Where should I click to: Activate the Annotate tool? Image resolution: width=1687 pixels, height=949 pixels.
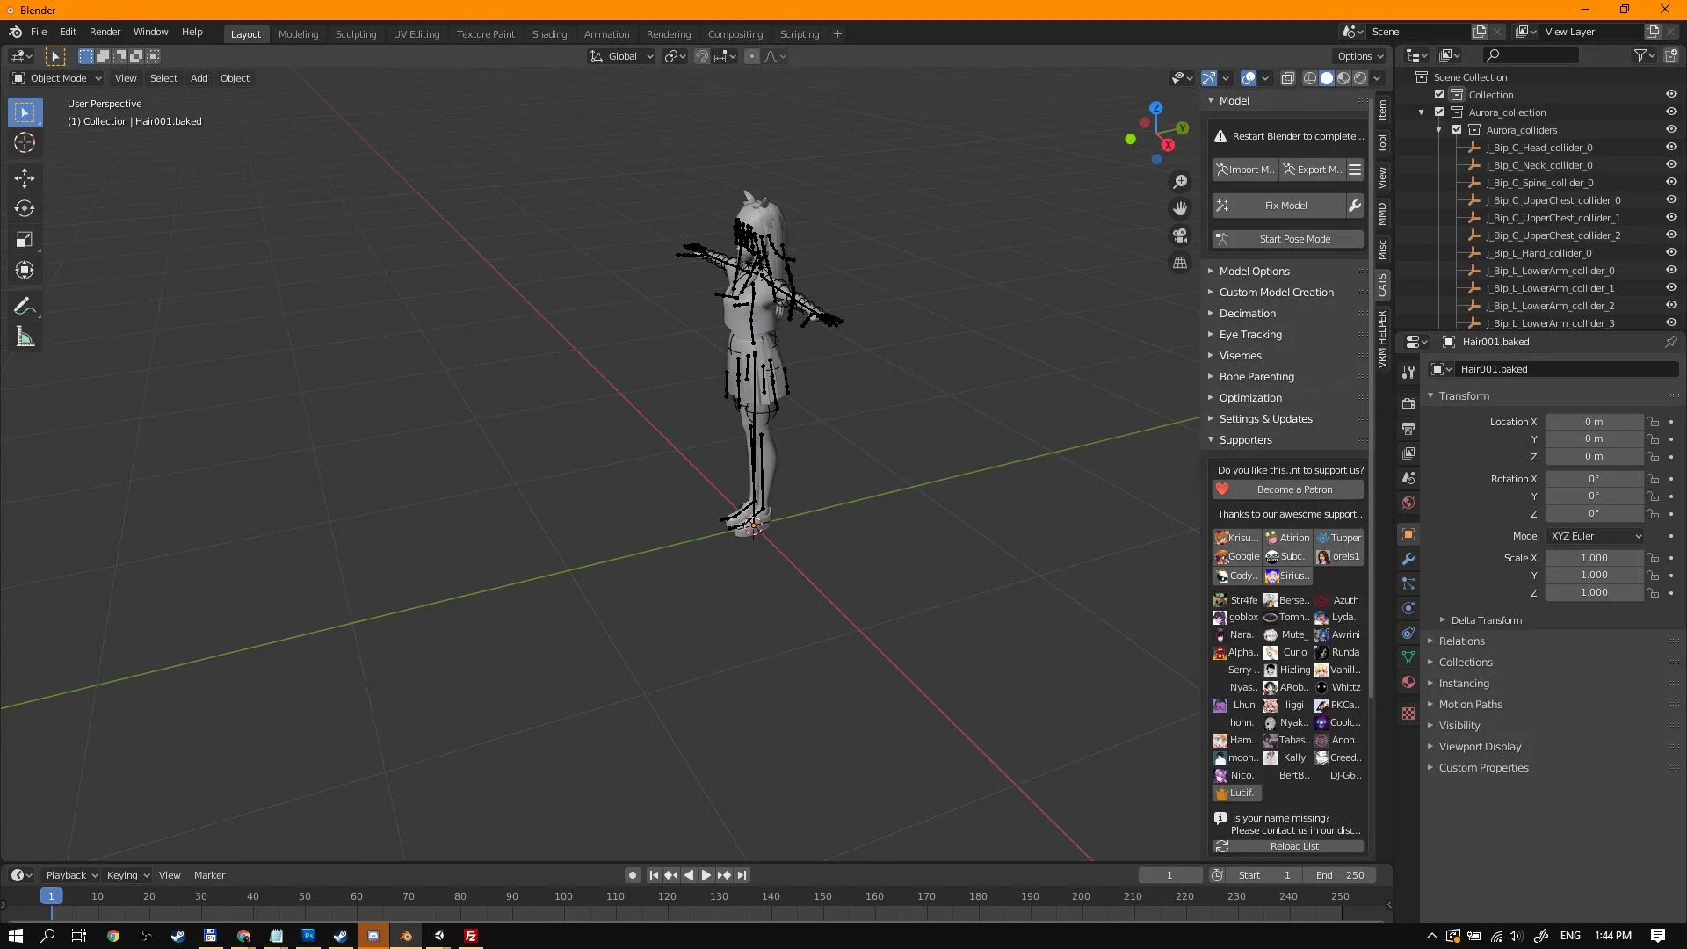pos(24,306)
